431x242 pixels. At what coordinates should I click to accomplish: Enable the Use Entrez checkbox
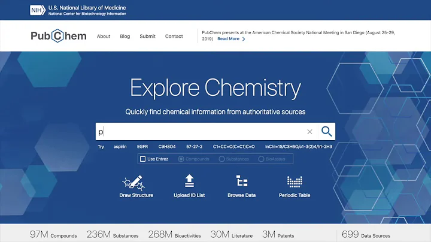142,159
